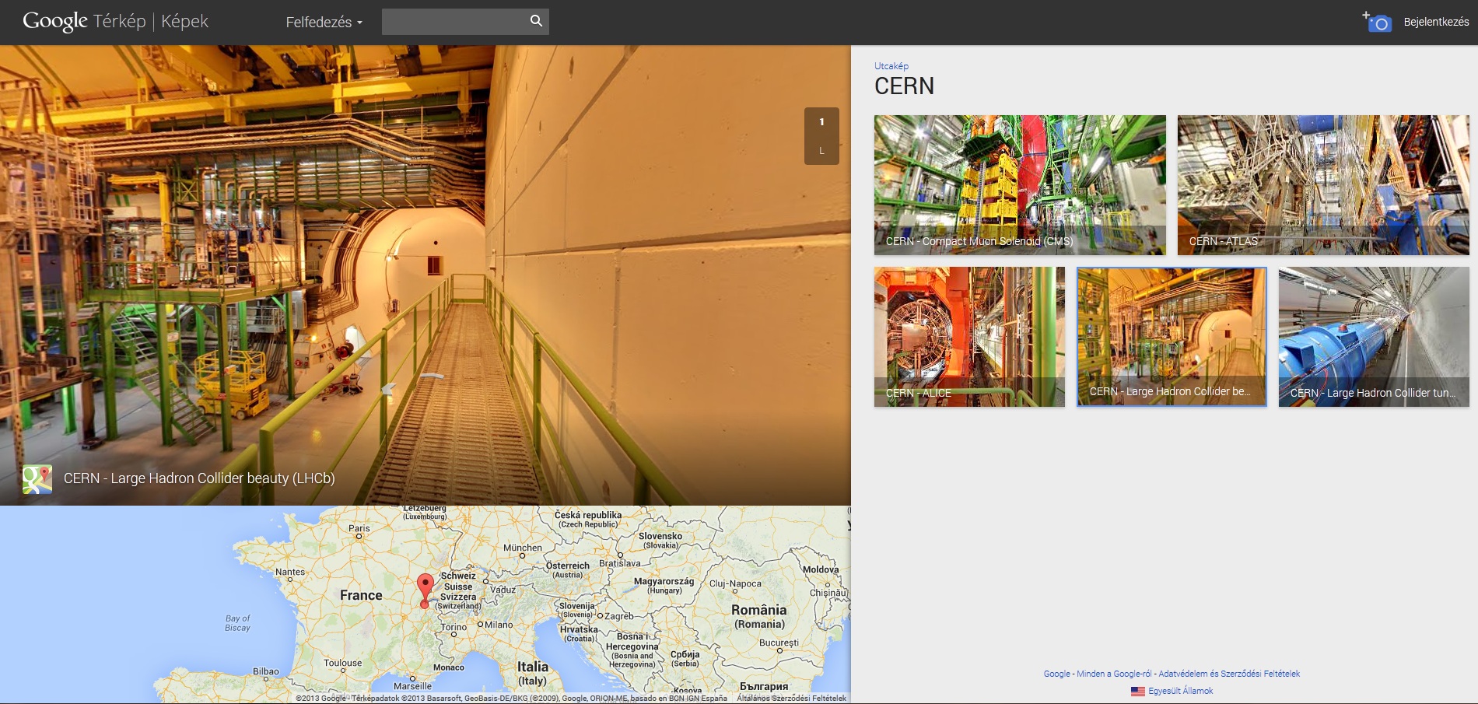
Task: View the CERN - ALICE thumbnail
Action: click(969, 337)
